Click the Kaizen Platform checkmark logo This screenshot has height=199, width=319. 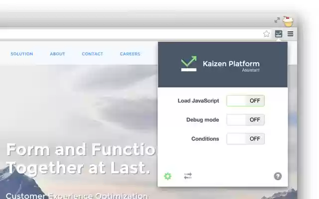pos(189,64)
